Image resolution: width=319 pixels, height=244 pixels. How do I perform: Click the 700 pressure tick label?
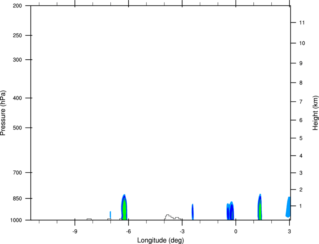click(17, 173)
